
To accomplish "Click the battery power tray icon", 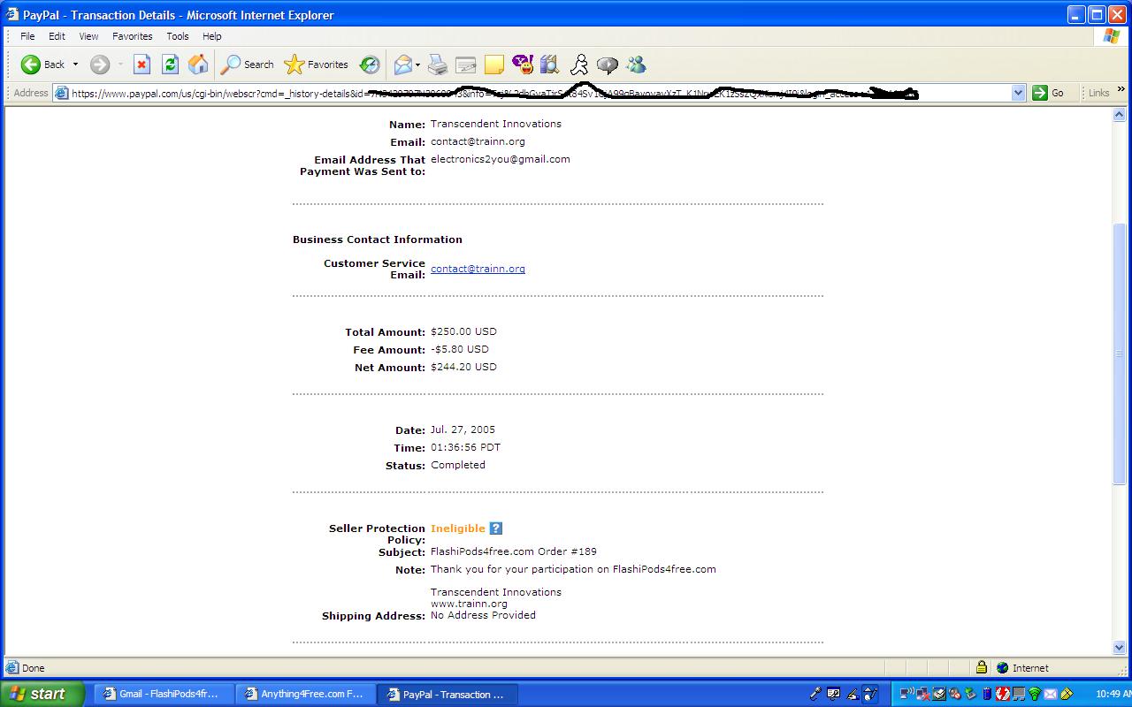I will (x=987, y=694).
